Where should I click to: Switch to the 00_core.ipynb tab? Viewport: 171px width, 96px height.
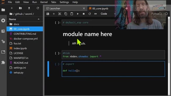tap(100, 9)
